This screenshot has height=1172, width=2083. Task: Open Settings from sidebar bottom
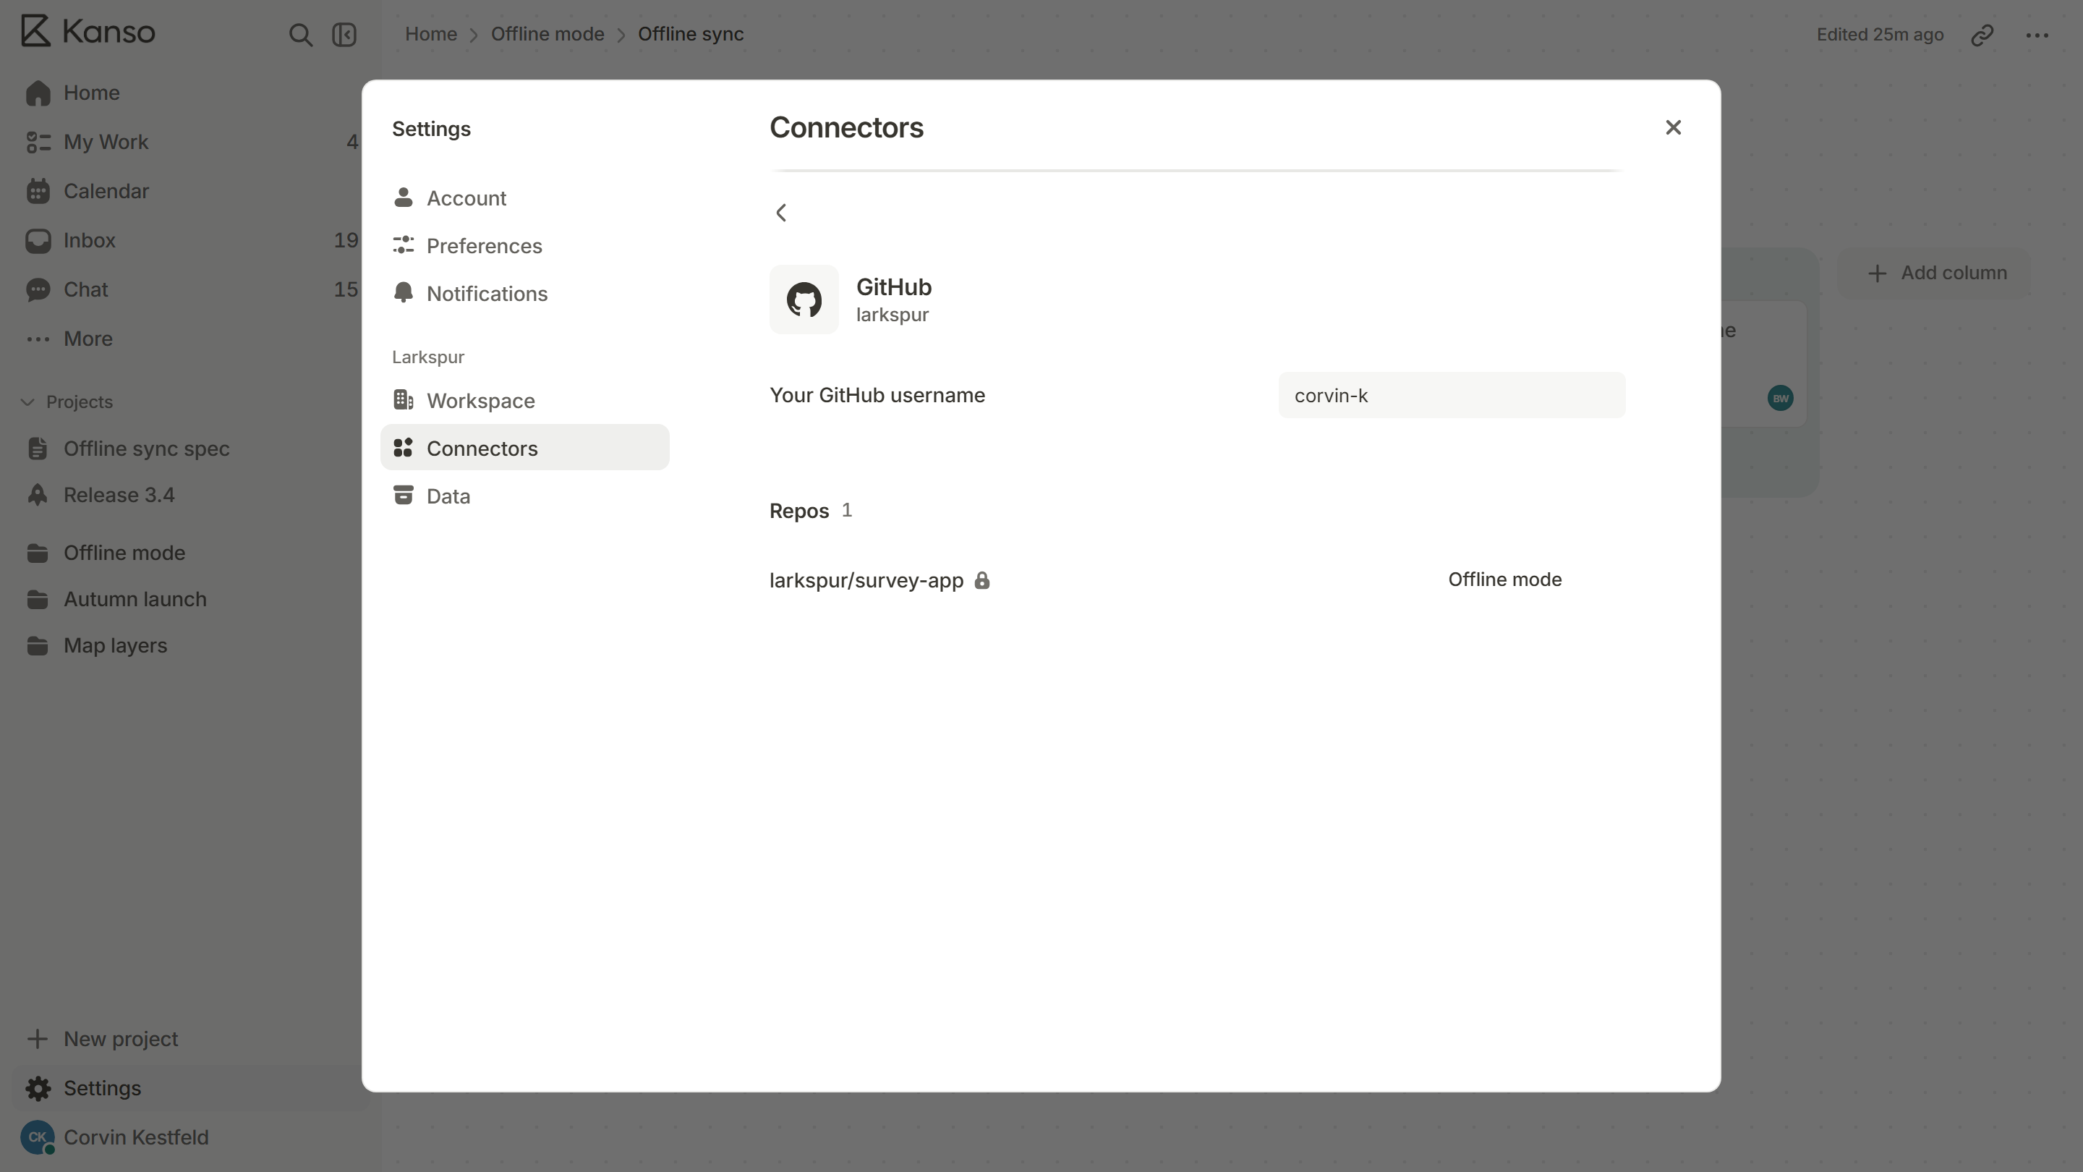coord(190,1089)
